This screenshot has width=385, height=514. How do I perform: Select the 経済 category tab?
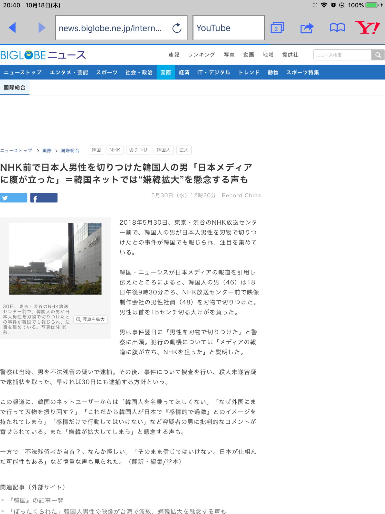[184, 72]
